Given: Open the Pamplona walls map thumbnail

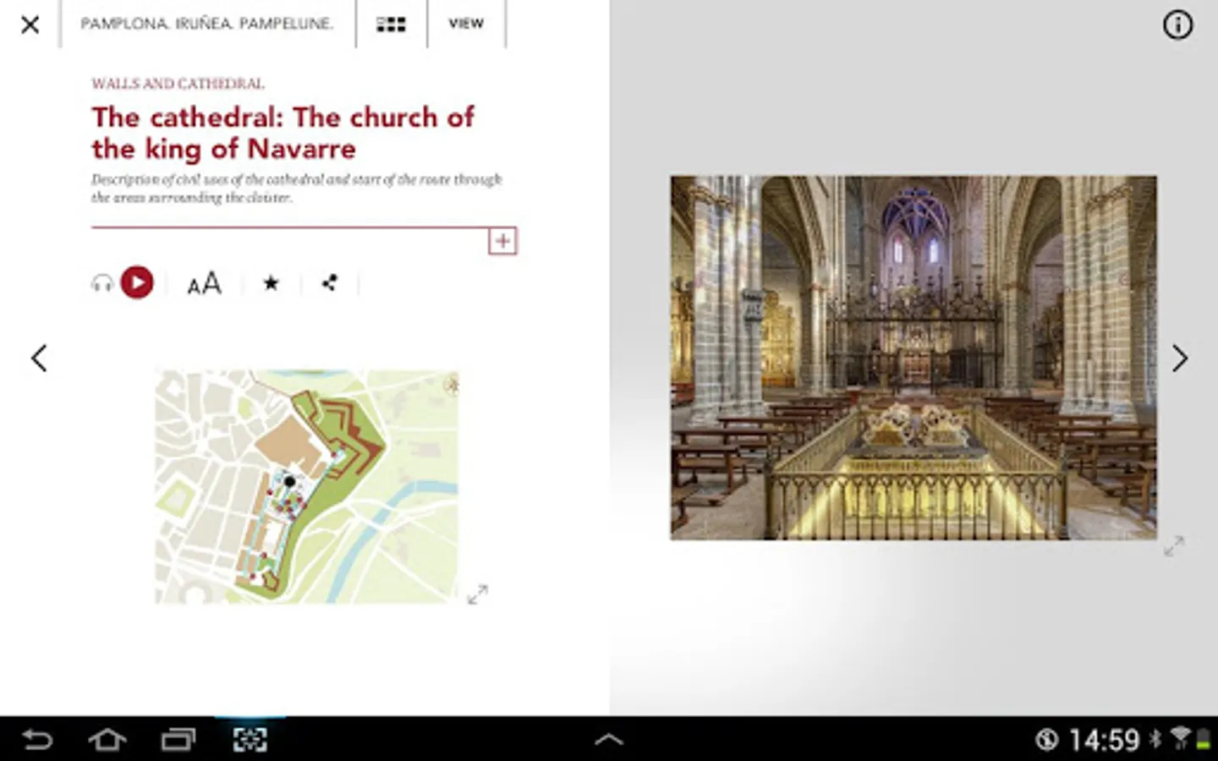Looking at the screenshot, I should [306, 486].
